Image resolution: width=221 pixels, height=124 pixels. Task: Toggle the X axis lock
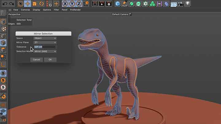(65, 4)
